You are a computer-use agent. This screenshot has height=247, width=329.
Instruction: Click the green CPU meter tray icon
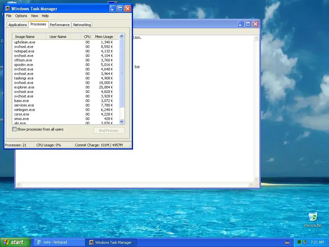299,242
